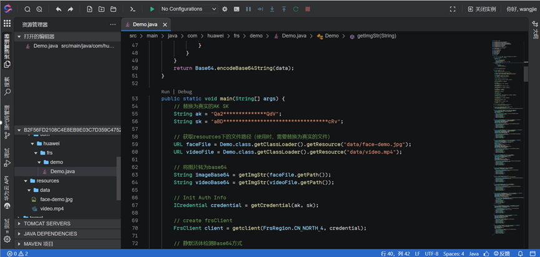Viewport: 540px width, 257px height.
Task: Click the green Run button in toolbar
Action: (152, 9)
